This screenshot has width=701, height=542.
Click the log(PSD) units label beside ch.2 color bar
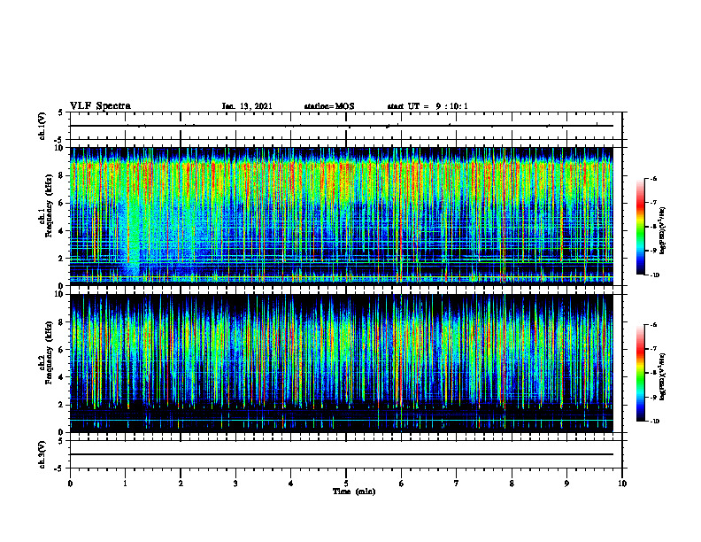pyautogui.click(x=663, y=376)
